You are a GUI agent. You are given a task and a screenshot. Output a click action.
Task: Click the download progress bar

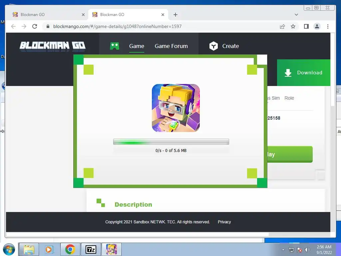(x=171, y=142)
